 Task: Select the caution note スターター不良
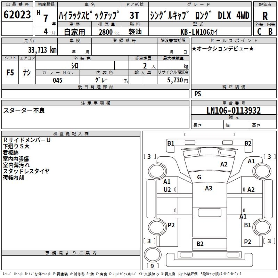pyautogui.click(x=24, y=111)
